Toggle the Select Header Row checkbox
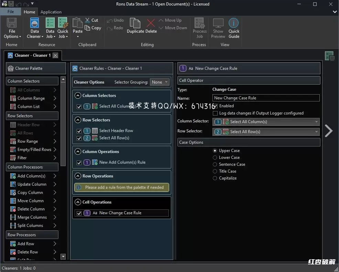The image size is (339, 272). (x=79, y=131)
